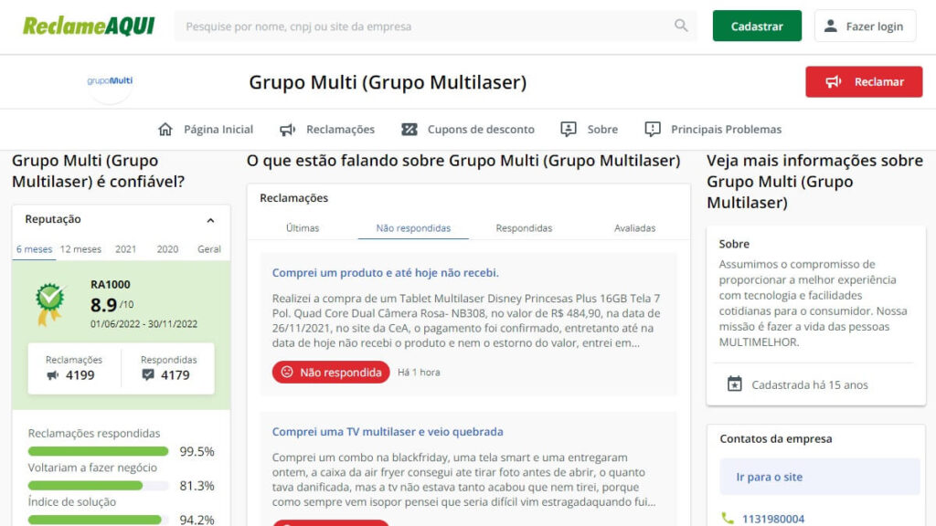Open complaint 'Comprei um produto e até hoje não recebi'
Image resolution: width=936 pixels, height=526 pixels.
coord(385,272)
